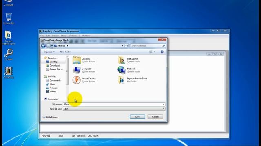
Task: Click the blue help icon in the dialog
Action: pyautogui.click(x=162, y=52)
